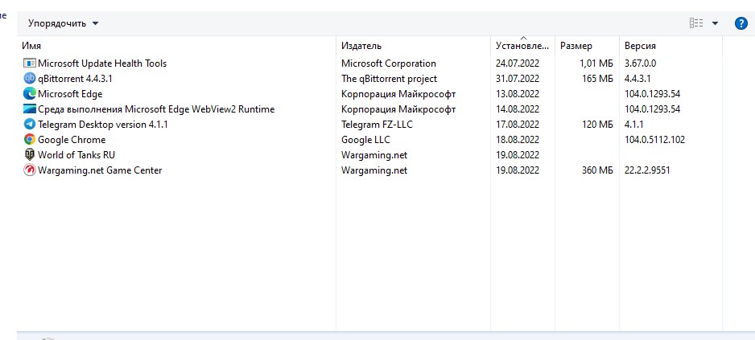Expand the view options dropdown arrow
755x340 pixels.
click(x=715, y=23)
